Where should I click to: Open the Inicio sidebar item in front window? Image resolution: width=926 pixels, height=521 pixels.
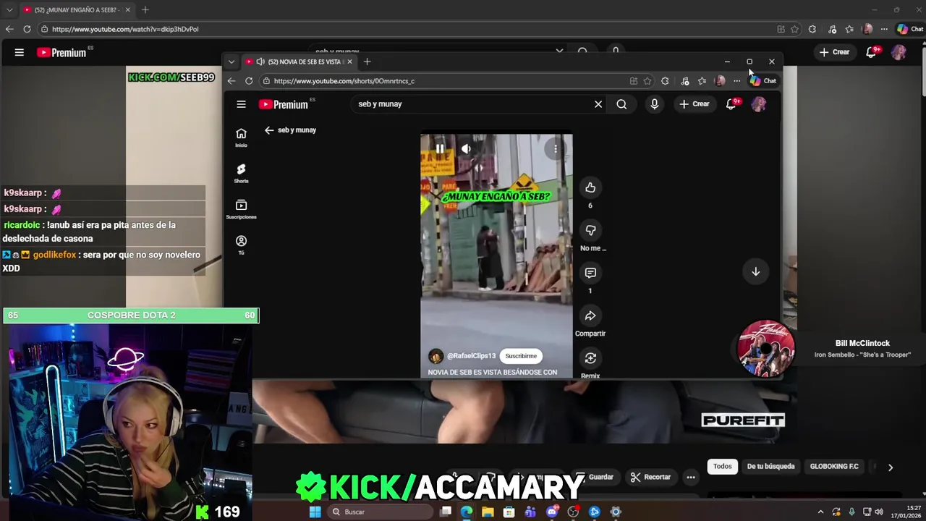(x=241, y=137)
